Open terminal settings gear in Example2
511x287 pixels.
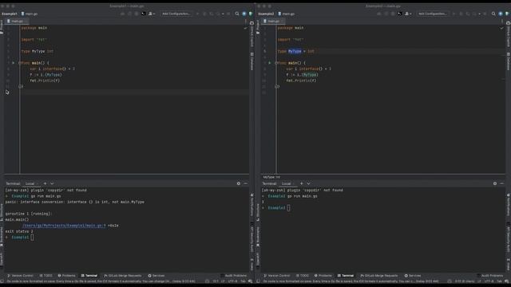(x=495, y=183)
